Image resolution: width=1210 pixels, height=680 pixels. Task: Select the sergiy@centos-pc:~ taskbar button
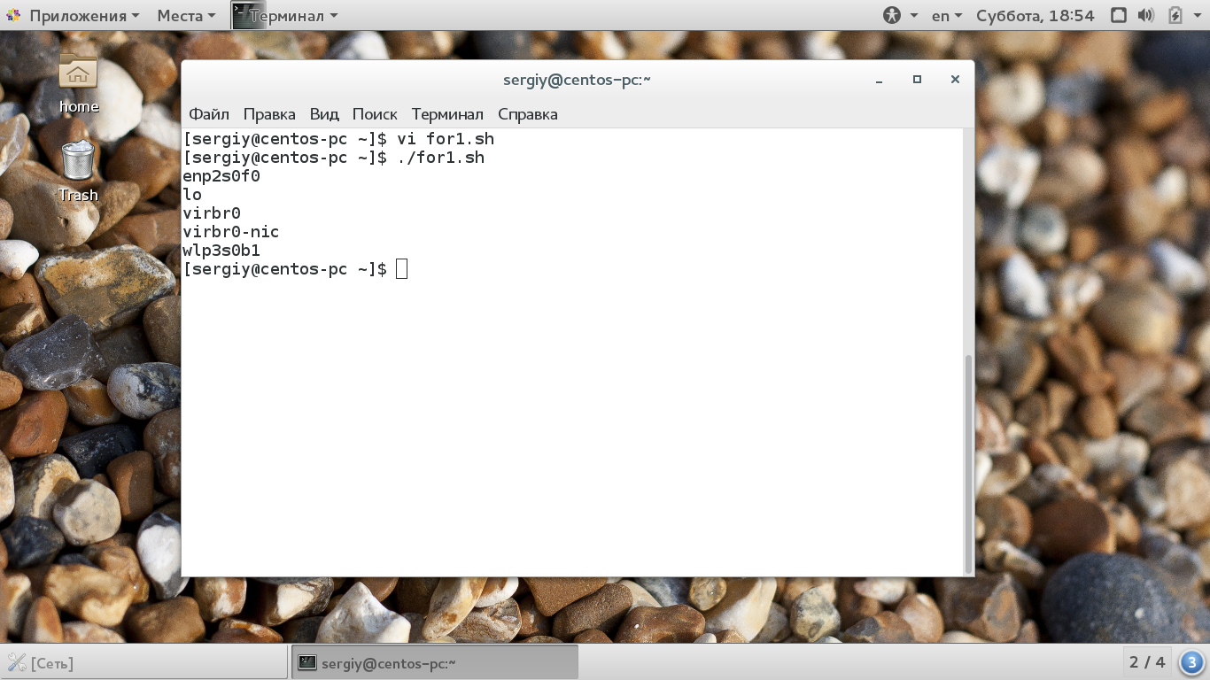435,662
